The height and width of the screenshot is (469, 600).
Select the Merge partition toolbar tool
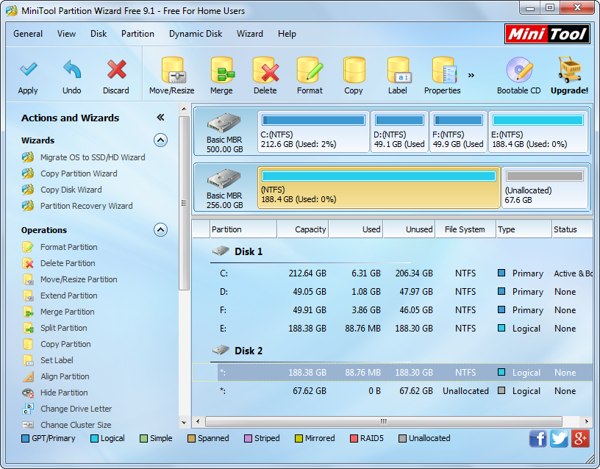221,76
